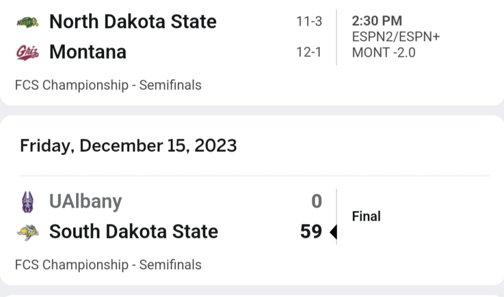Image resolution: width=504 pixels, height=297 pixels.
Task: Click the MONT -2.0 betting line
Action: click(x=384, y=53)
